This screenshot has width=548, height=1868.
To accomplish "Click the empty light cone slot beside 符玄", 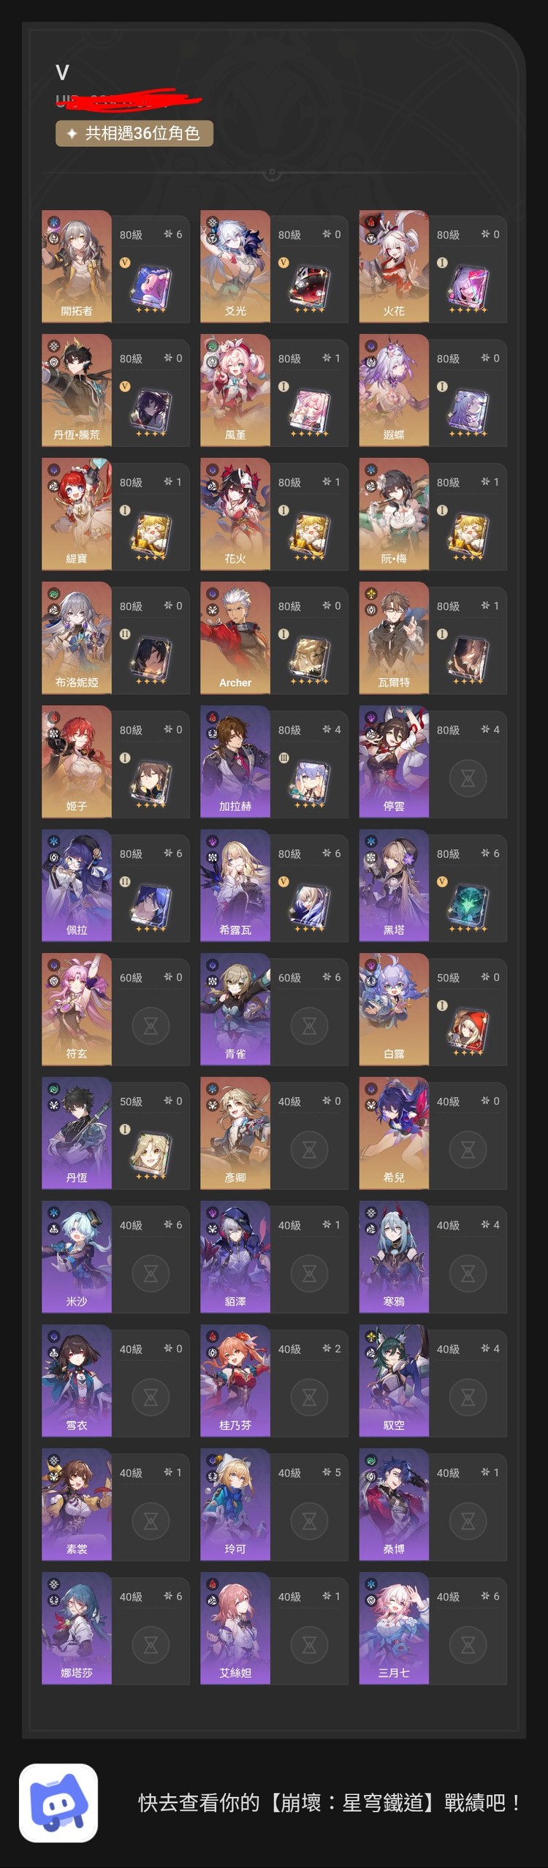I will click(151, 1025).
